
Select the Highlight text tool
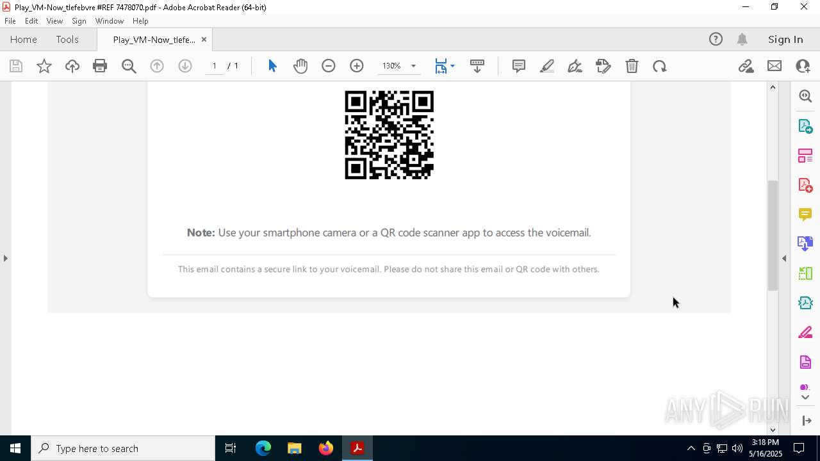[547, 66]
